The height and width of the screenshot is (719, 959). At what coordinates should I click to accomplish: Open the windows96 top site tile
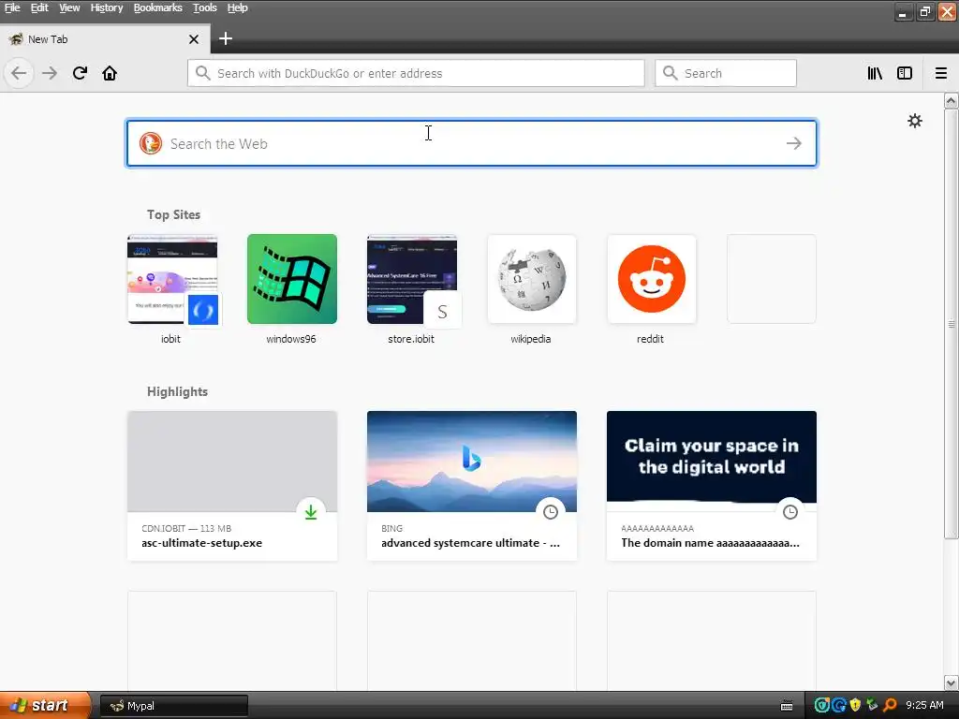pyautogui.click(x=292, y=279)
